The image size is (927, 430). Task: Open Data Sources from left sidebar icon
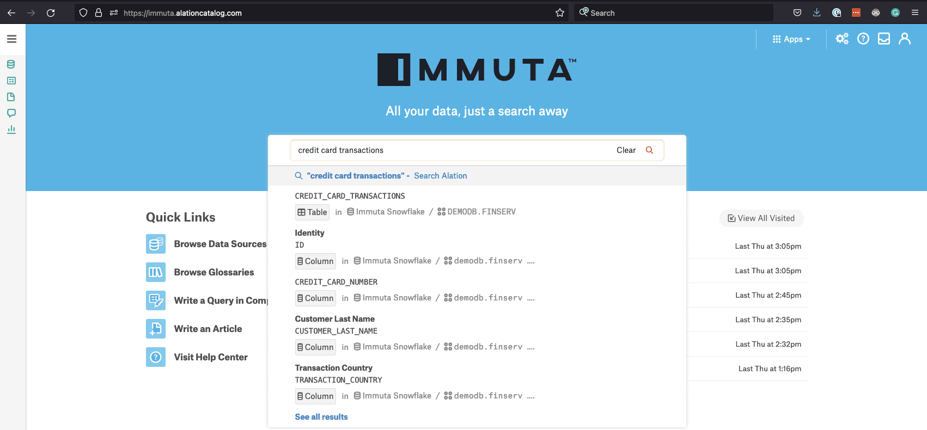11,64
